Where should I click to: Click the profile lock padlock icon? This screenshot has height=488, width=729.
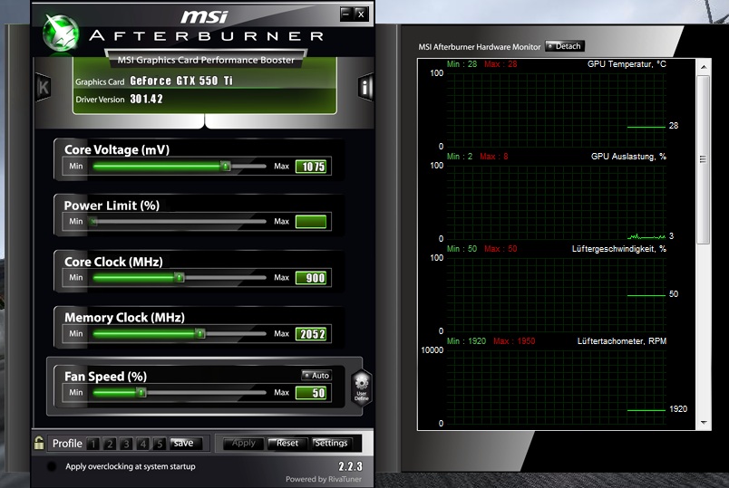pyautogui.click(x=39, y=443)
